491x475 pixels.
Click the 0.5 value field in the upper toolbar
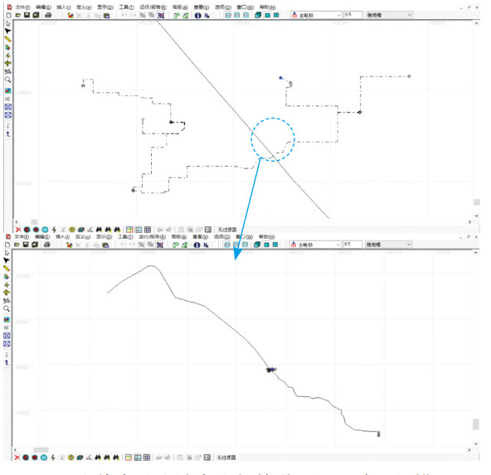tap(353, 15)
